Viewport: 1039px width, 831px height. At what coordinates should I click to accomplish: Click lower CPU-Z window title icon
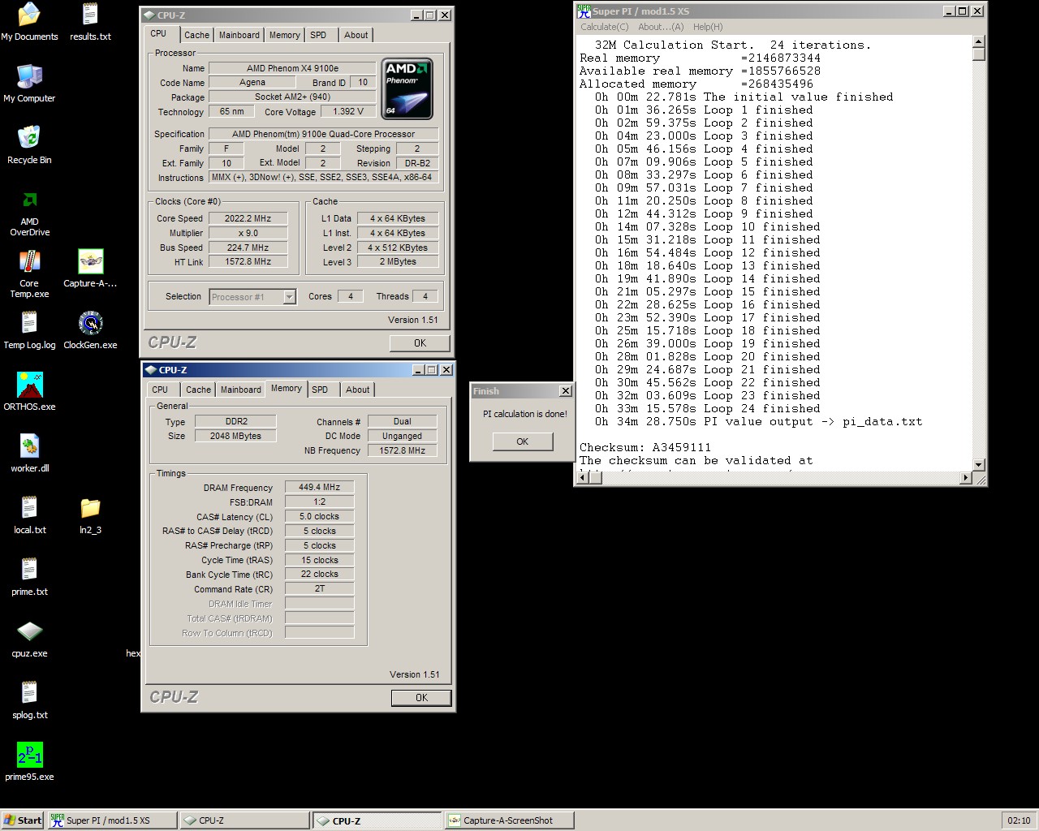click(151, 370)
